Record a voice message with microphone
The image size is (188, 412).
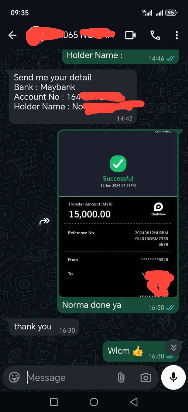pos(174,377)
